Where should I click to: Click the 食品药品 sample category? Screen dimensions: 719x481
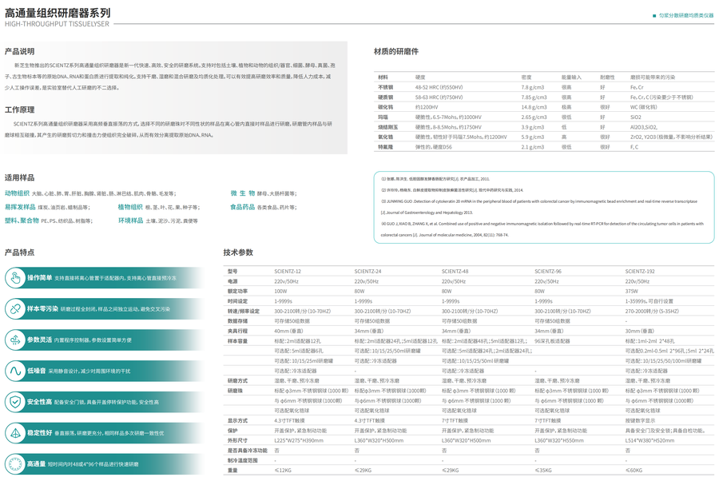[x=243, y=207]
